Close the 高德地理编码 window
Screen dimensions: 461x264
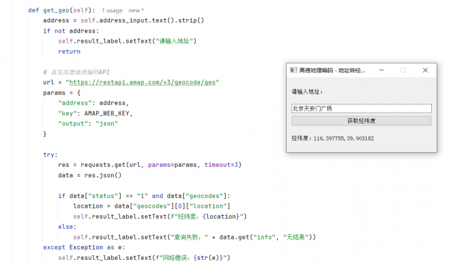point(425,70)
